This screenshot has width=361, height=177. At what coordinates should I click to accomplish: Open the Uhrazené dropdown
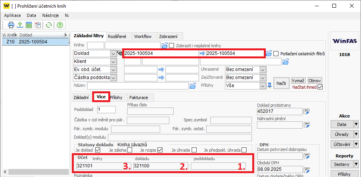click(x=263, y=69)
